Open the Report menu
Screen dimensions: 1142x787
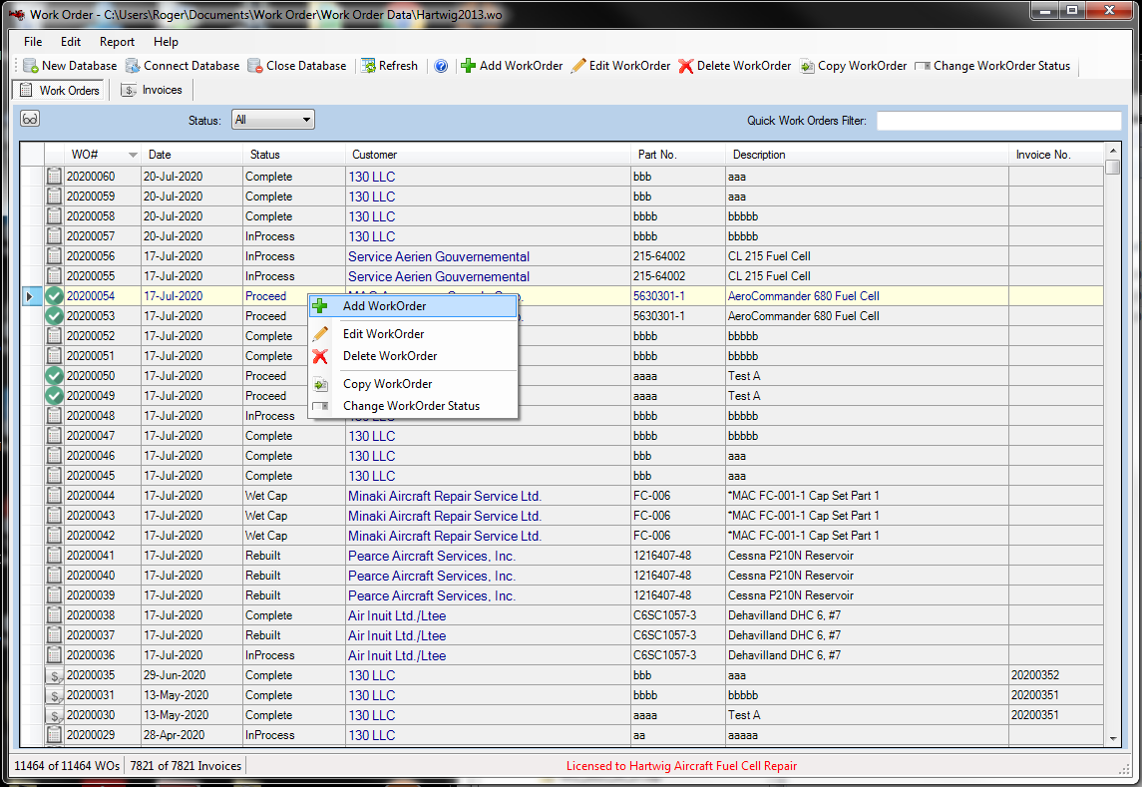[x=117, y=42]
